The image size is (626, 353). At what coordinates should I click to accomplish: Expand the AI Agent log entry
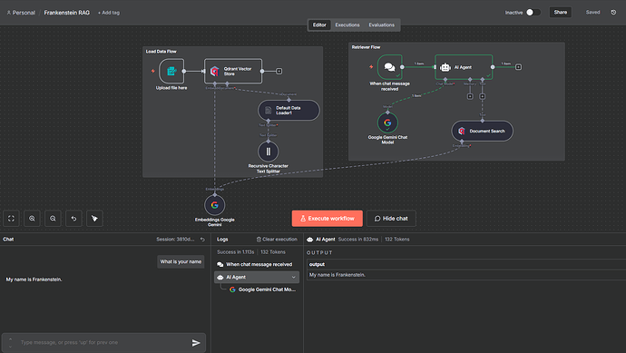293,277
